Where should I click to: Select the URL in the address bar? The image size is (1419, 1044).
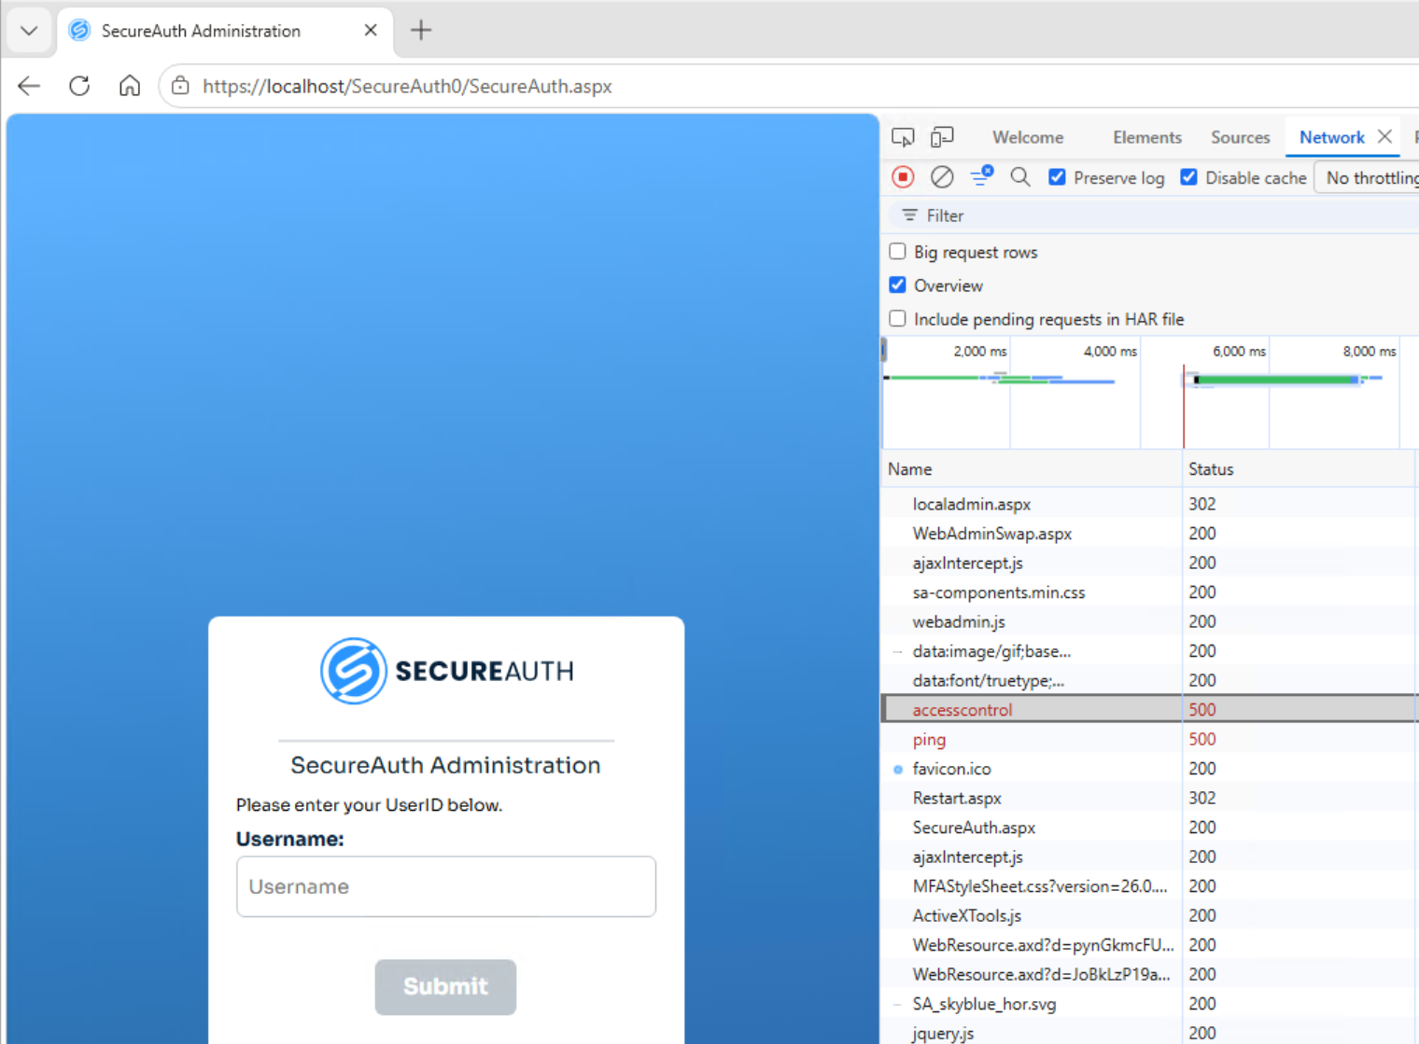pos(407,86)
